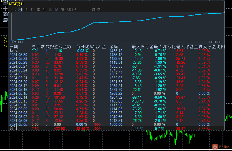Select the 年 yearly tab
The height and width of the screenshot is (151, 232).
pyautogui.click(x=45, y=10)
